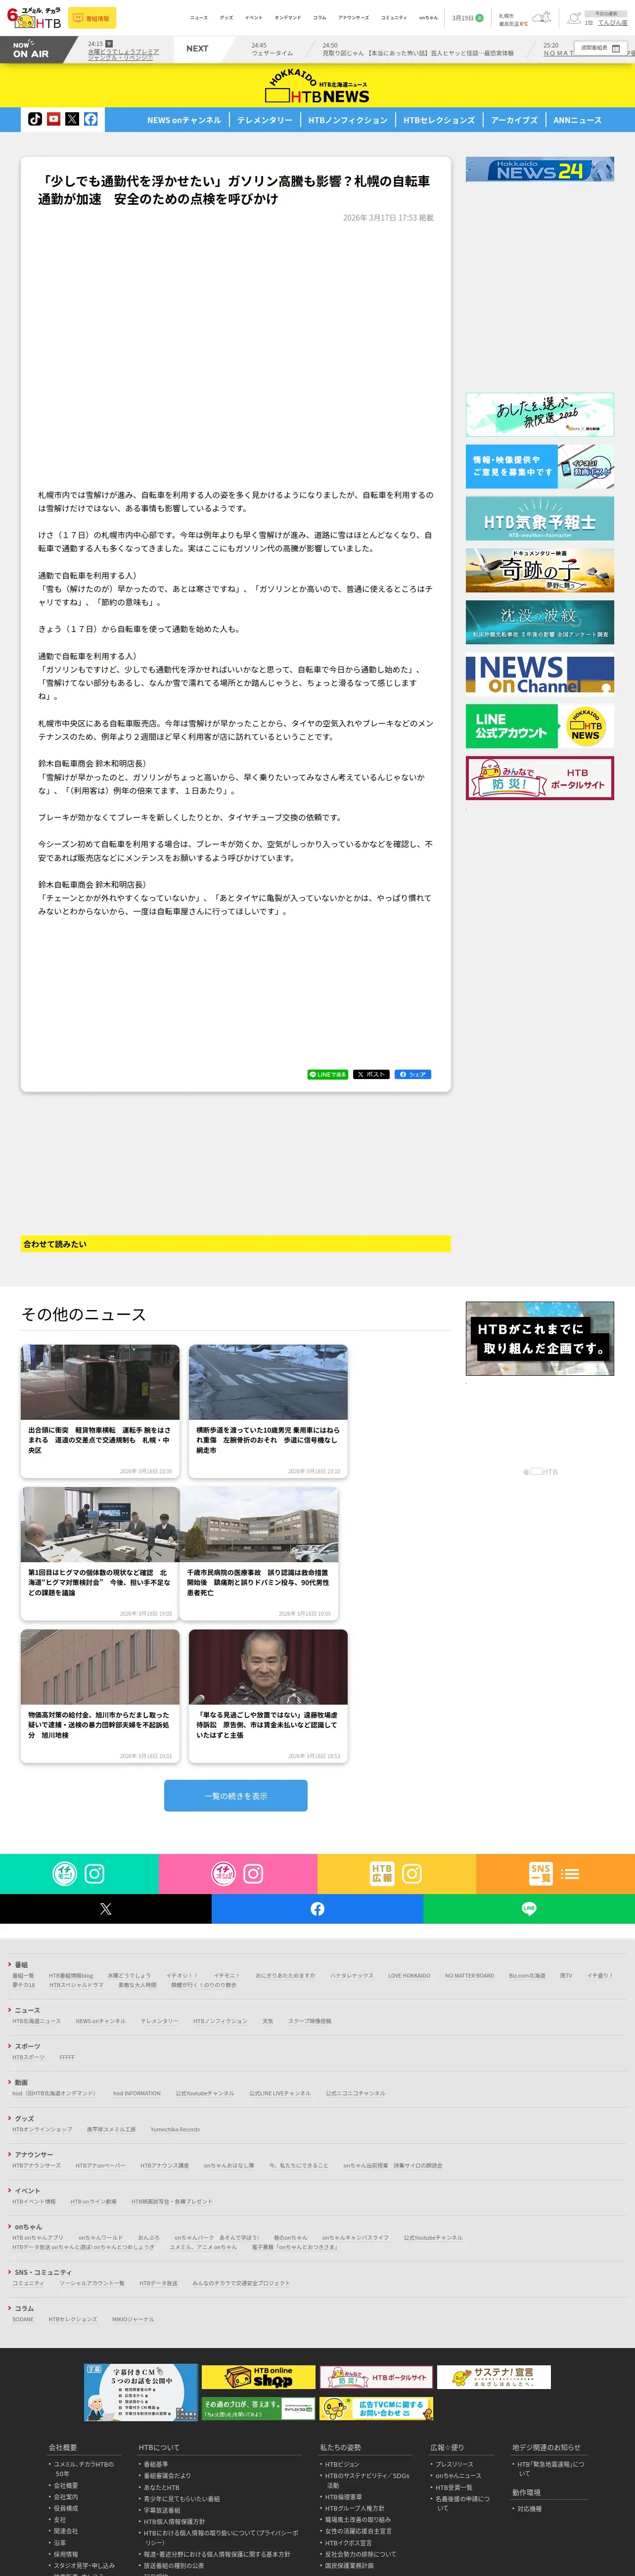
Task: Open the 旭川市 building fraud news thumbnail
Action: click(x=100, y=1667)
